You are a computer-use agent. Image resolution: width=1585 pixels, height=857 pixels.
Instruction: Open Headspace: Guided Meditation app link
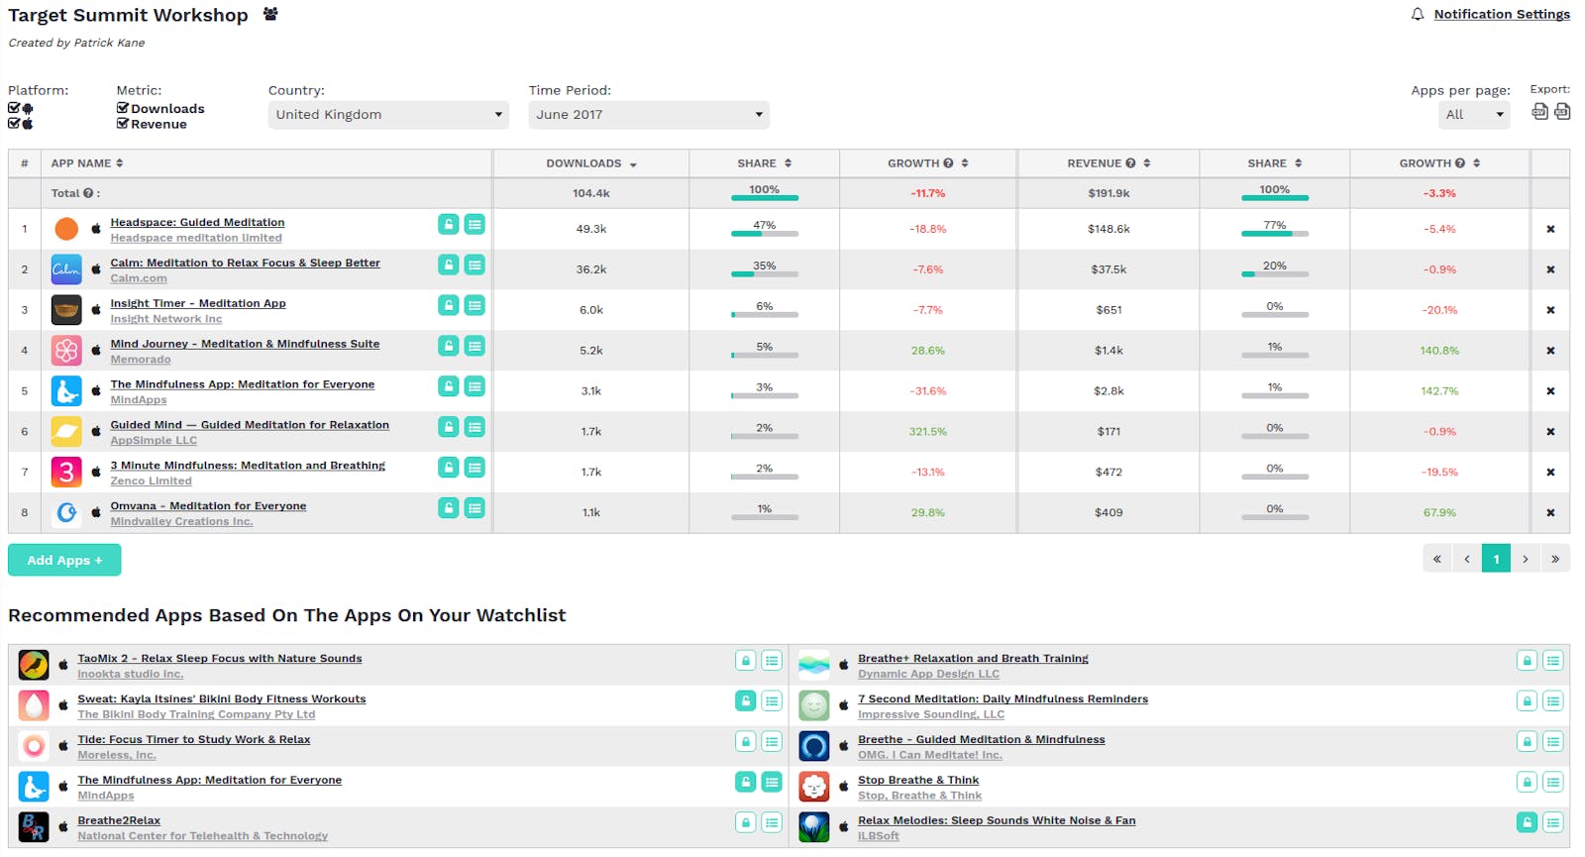(197, 222)
